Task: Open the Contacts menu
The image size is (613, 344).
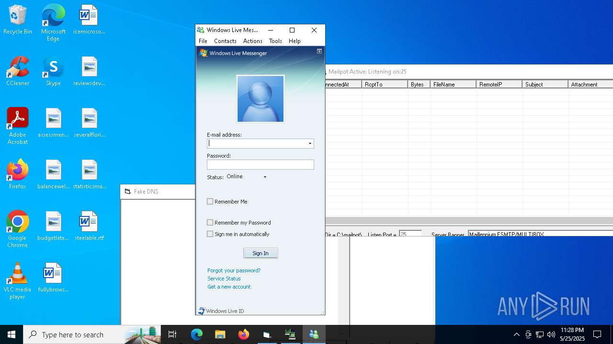Action: (x=225, y=41)
